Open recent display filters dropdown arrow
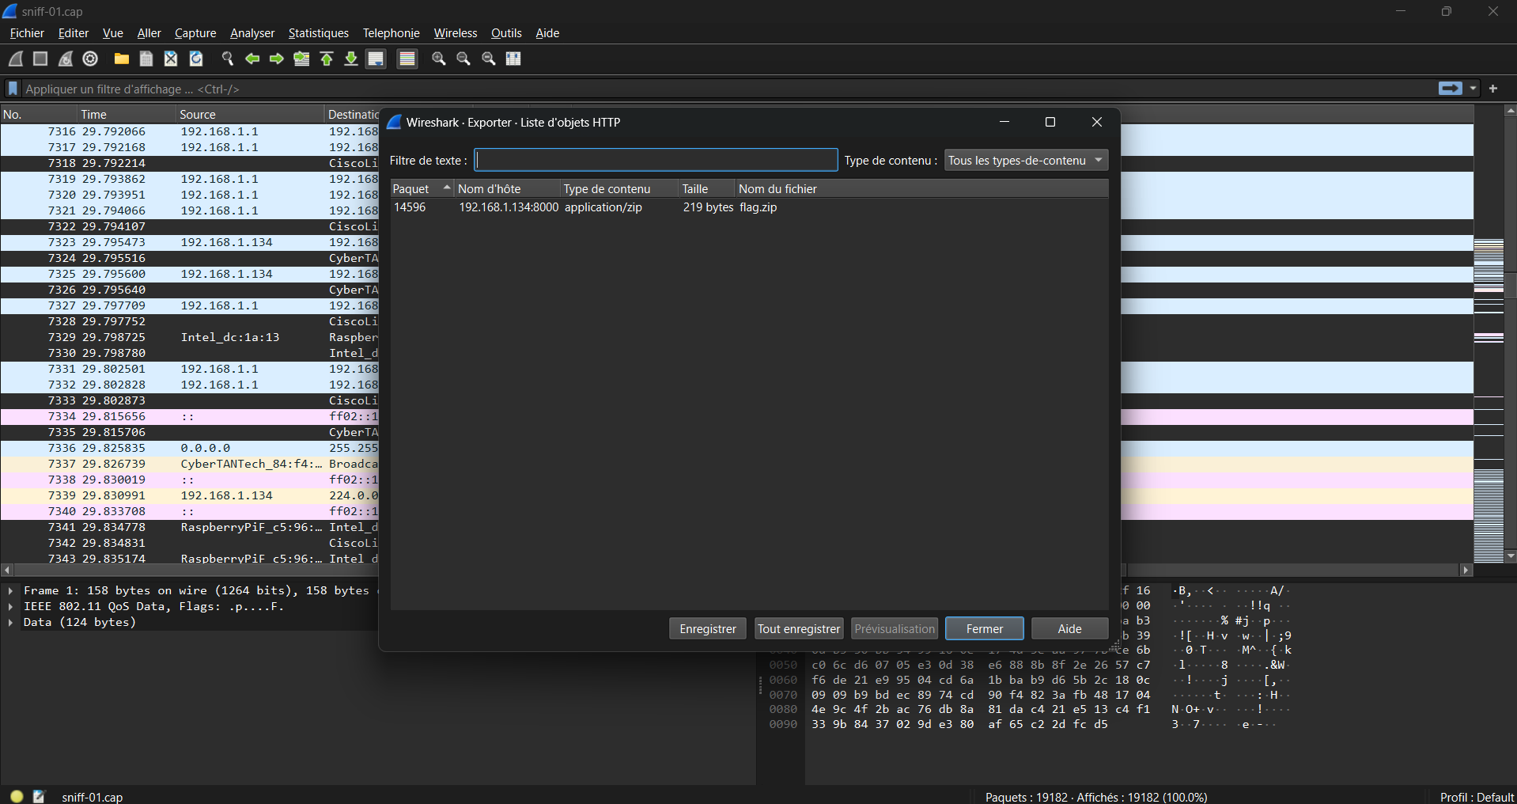The height and width of the screenshot is (804, 1517). tap(1473, 89)
